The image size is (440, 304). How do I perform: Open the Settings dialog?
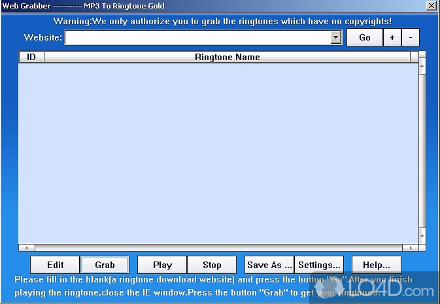pos(319,265)
